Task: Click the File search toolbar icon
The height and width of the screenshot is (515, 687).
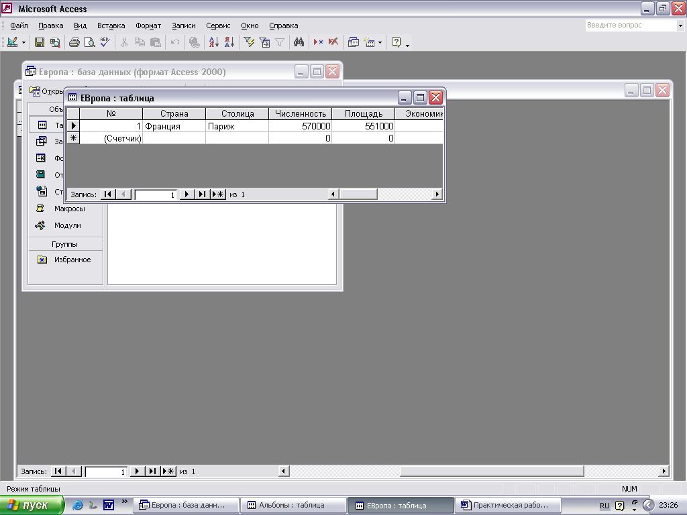Action: coord(55,42)
